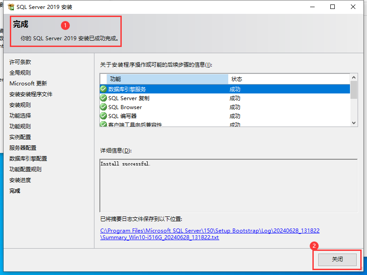Click the bold 完成 step in the sidebar
Viewport: 367px width, 275px height.
pos(15,191)
